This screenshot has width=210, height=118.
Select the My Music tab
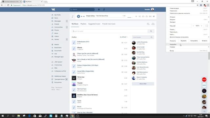tap(75, 24)
